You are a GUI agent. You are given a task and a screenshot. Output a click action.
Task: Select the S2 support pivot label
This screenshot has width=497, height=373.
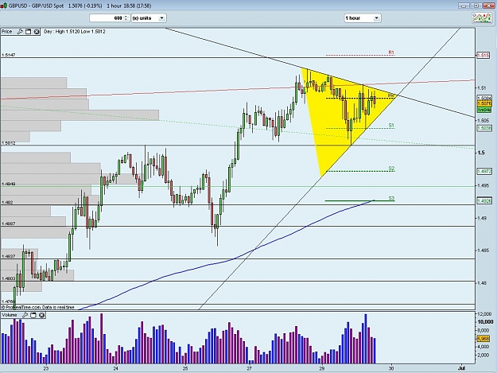click(x=391, y=169)
